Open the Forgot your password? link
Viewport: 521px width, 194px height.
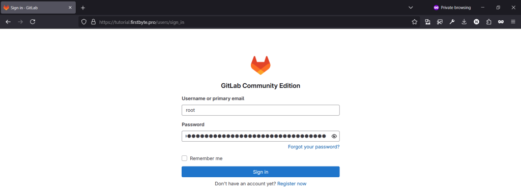point(313,147)
